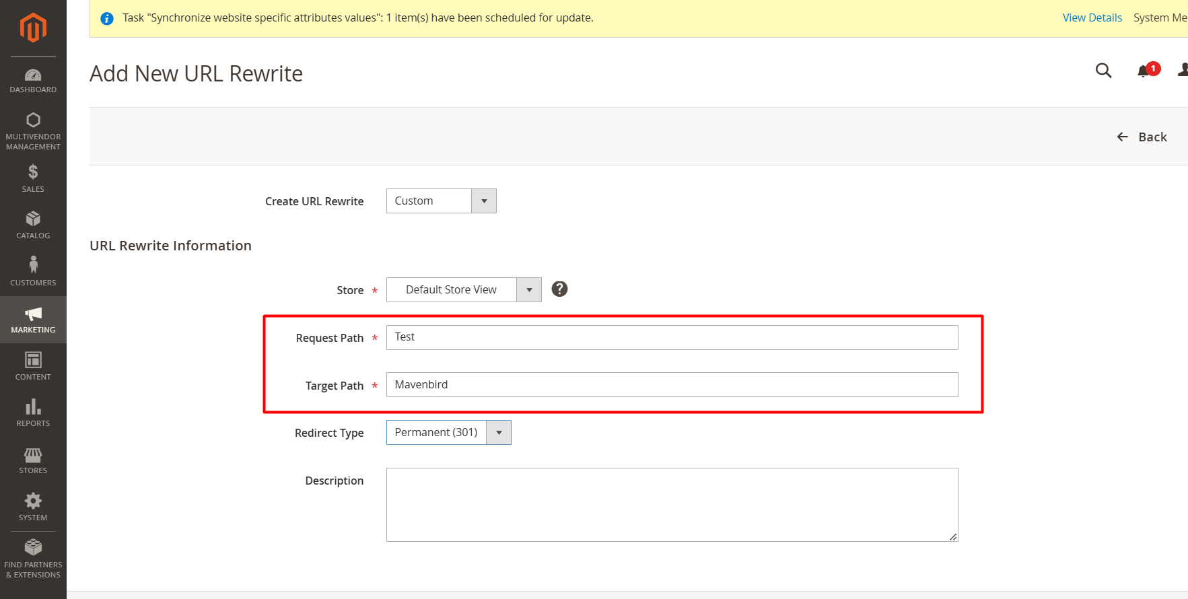Viewport: 1188px width, 599px height.
Task: Open the admin user account icon
Action: coord(1183,70)
